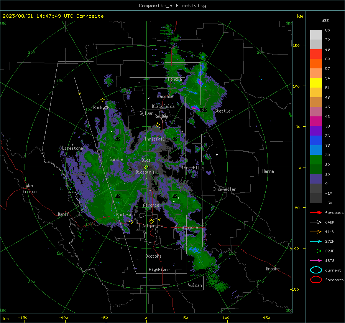The height and width of the screenshot is (323, 345).
Task: Select the Stettler map label
Action: coord(223,111)
